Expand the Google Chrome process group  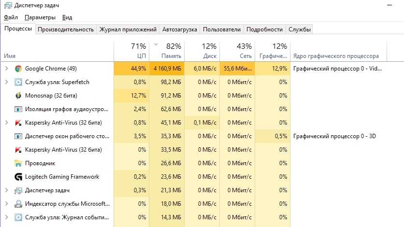pos(6,69)
